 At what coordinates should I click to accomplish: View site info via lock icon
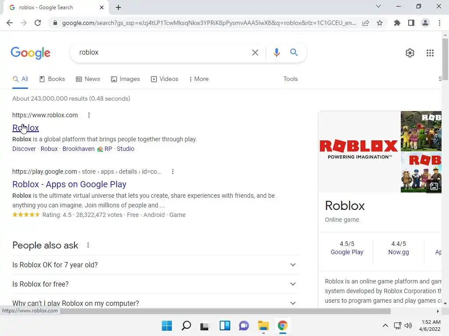click(x=55, y=23)
